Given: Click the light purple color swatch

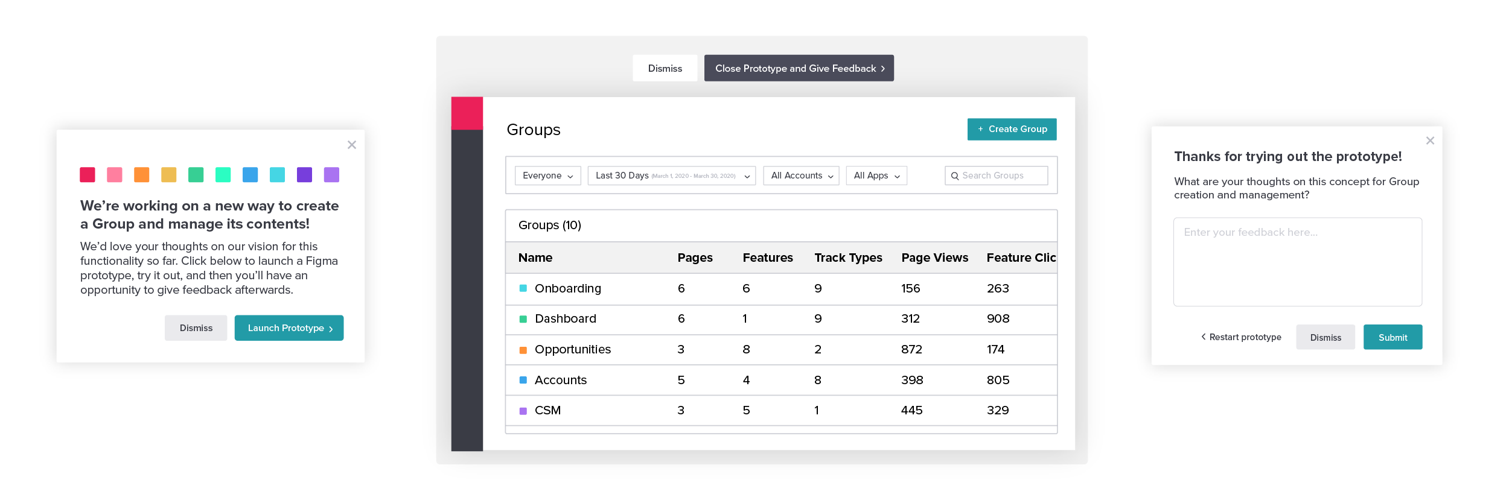Looking at the screenshot, I should coord(332,175).
